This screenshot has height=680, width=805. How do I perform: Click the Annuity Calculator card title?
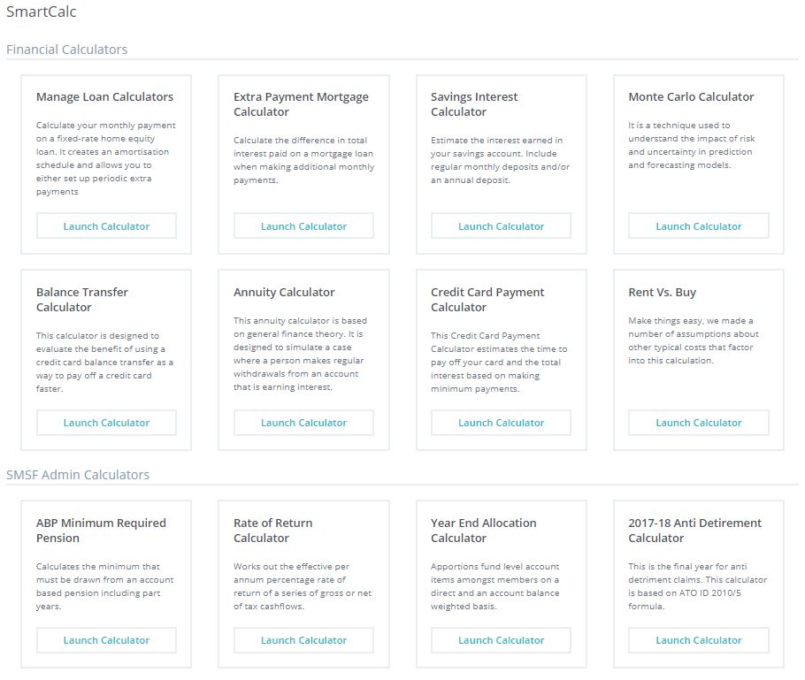point(284,293)
